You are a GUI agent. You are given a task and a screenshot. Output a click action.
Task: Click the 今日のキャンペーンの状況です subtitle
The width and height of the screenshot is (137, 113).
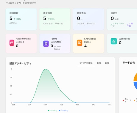(x=21, y=3)
